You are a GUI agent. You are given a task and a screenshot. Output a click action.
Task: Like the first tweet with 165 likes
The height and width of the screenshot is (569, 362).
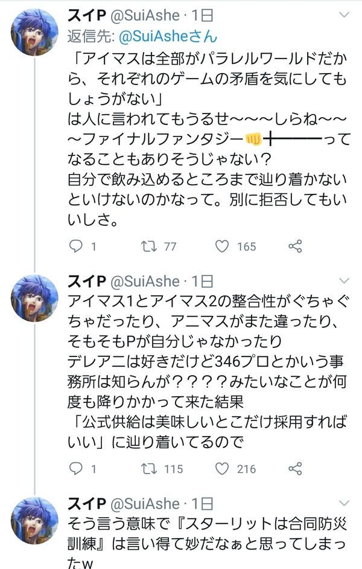click(222, 246)
